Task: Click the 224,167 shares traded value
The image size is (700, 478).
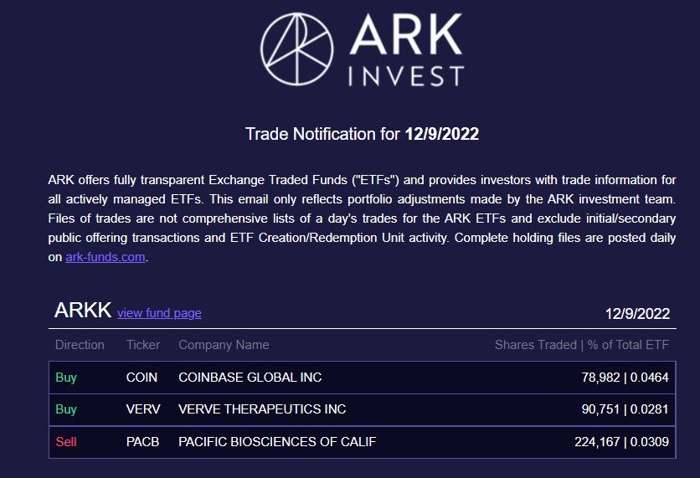Action: pyautogui.click(x=594, y=441)
